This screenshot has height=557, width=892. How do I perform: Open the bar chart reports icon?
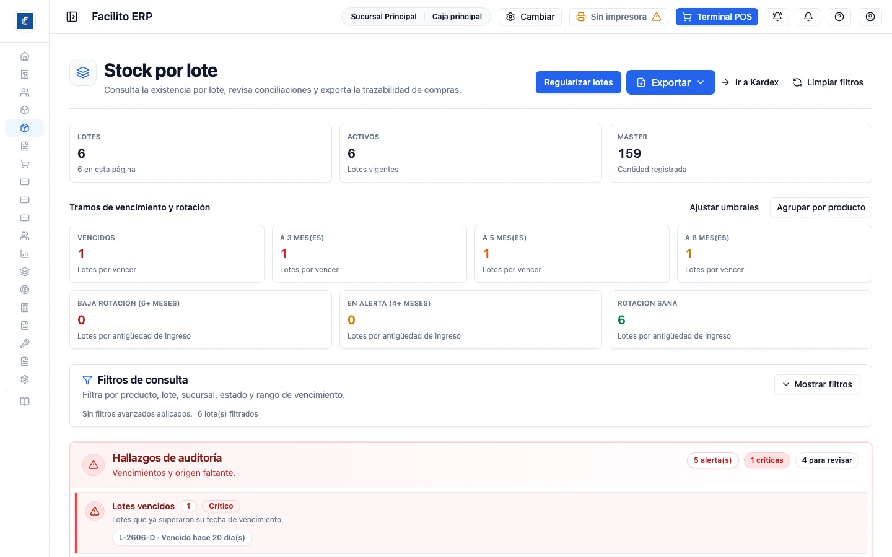click(x=25, y=254)
